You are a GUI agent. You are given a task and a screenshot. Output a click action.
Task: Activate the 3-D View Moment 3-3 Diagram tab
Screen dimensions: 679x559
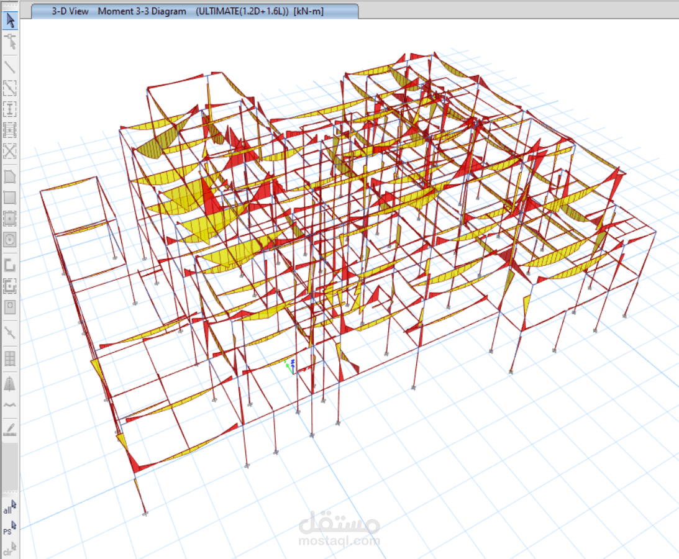(195, 11)
